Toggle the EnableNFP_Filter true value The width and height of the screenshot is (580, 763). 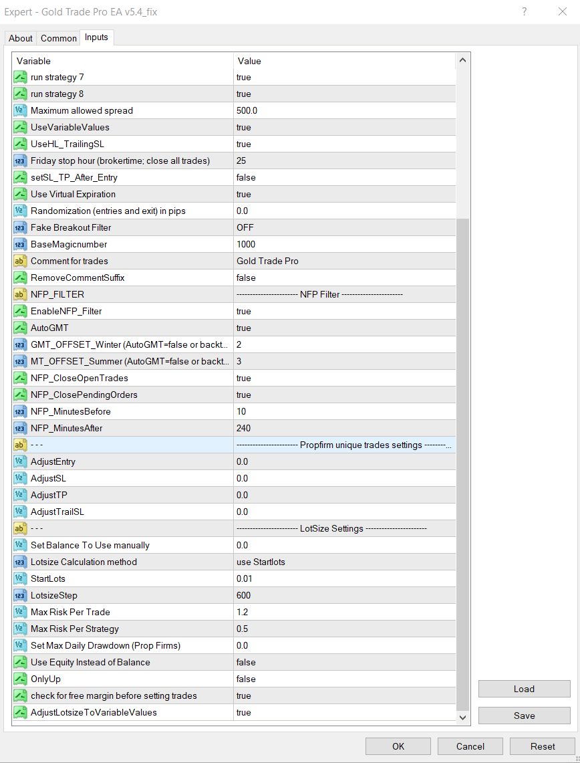point(344,311)
